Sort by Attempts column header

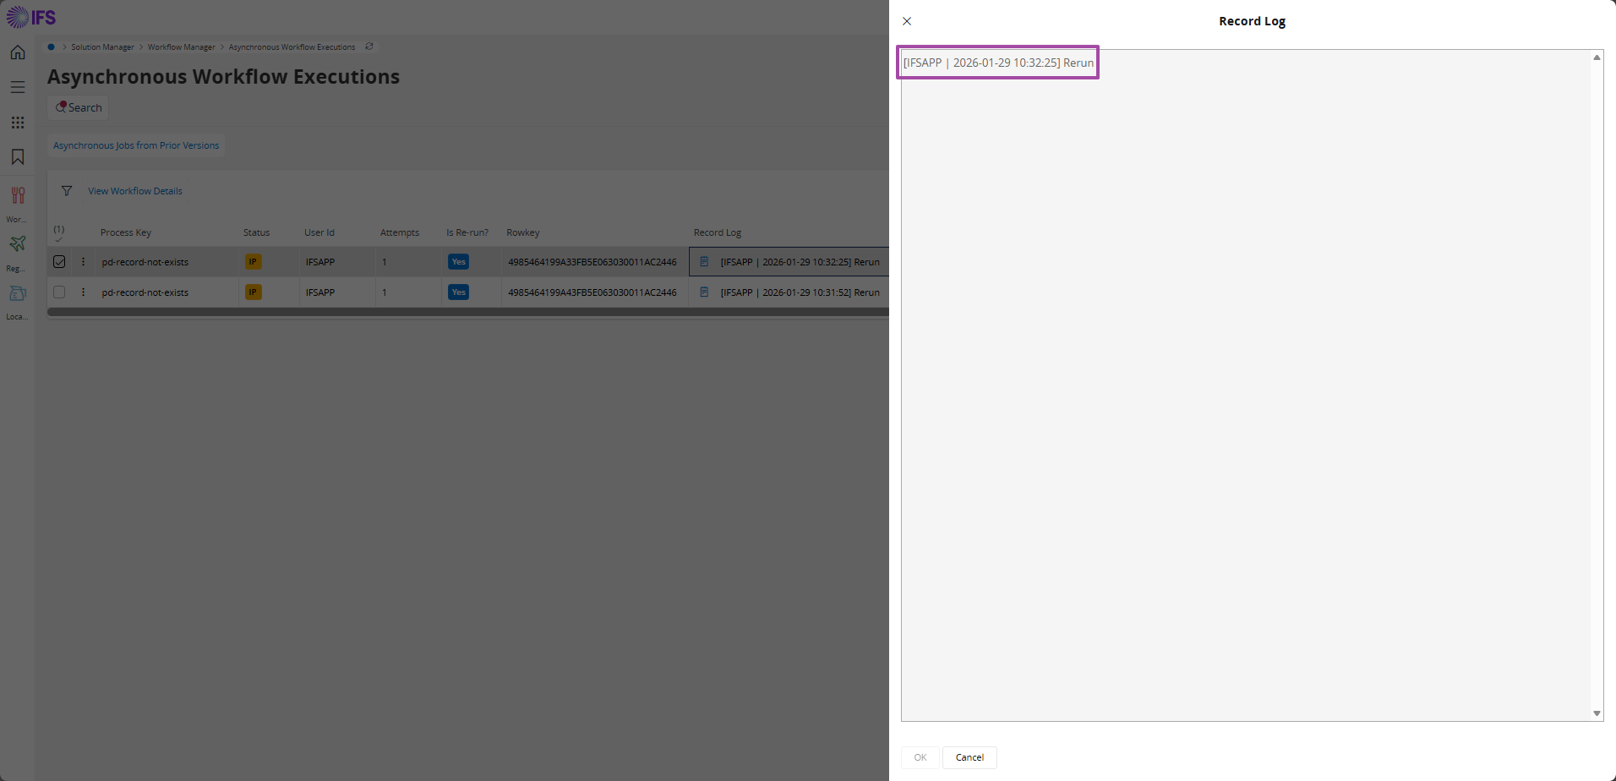point(400,232)
